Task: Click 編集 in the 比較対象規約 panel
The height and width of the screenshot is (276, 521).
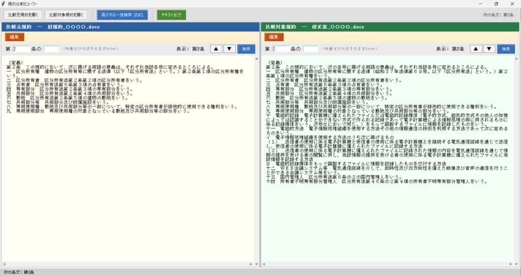Action: (x=274, y=37)
